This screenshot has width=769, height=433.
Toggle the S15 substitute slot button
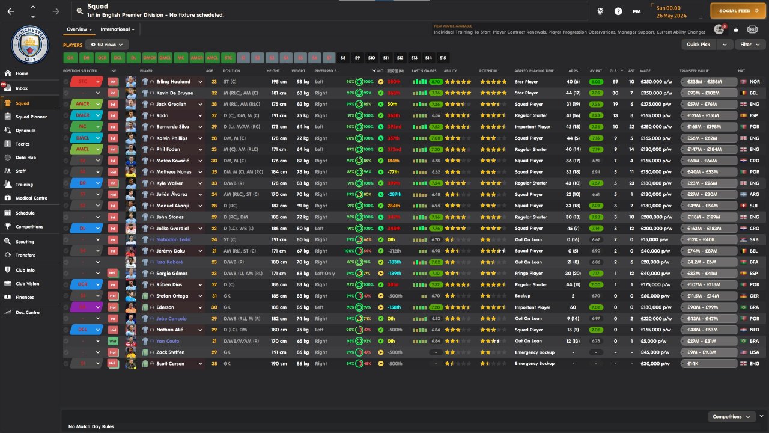[x=443, y=58]
